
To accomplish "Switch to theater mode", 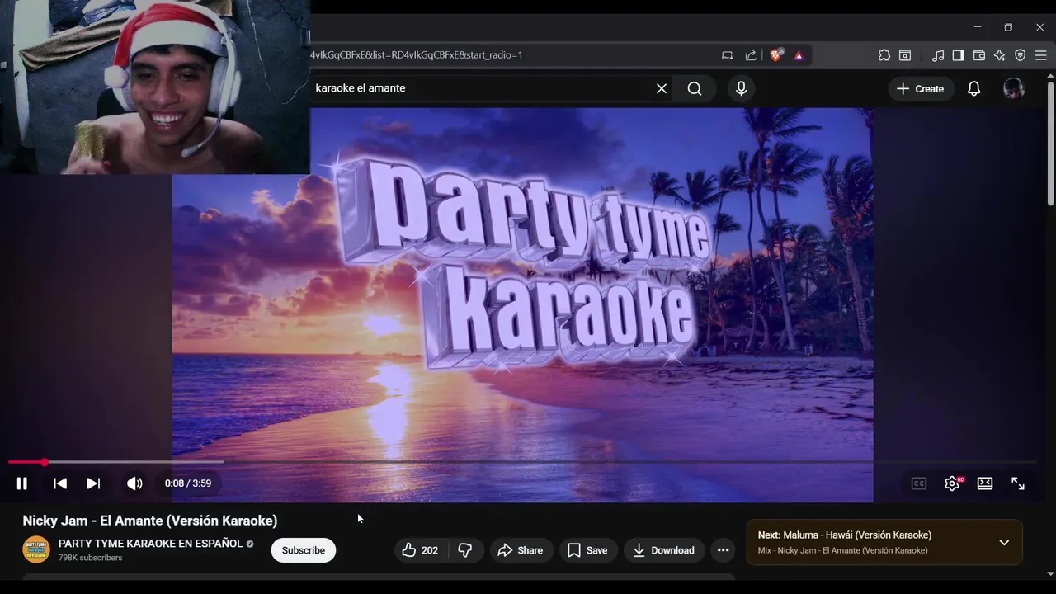I will click(x=985, y=483).
